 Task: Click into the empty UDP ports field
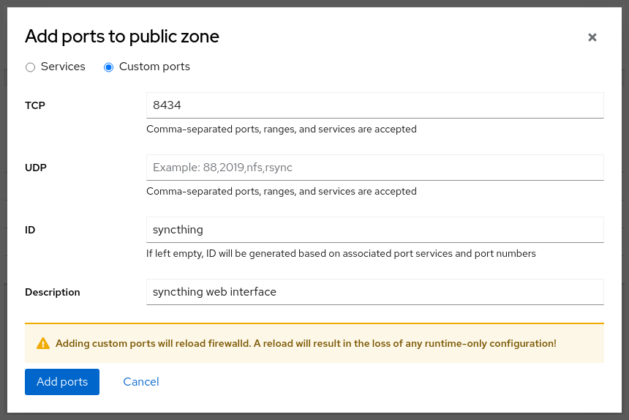[374, 168]
